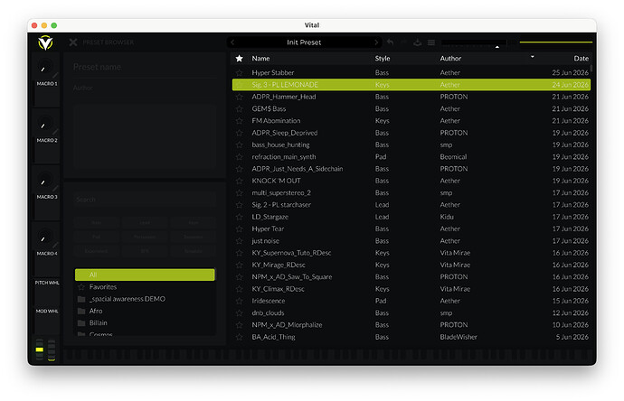Click the Favorites star icon in folders

pos(81,287)
